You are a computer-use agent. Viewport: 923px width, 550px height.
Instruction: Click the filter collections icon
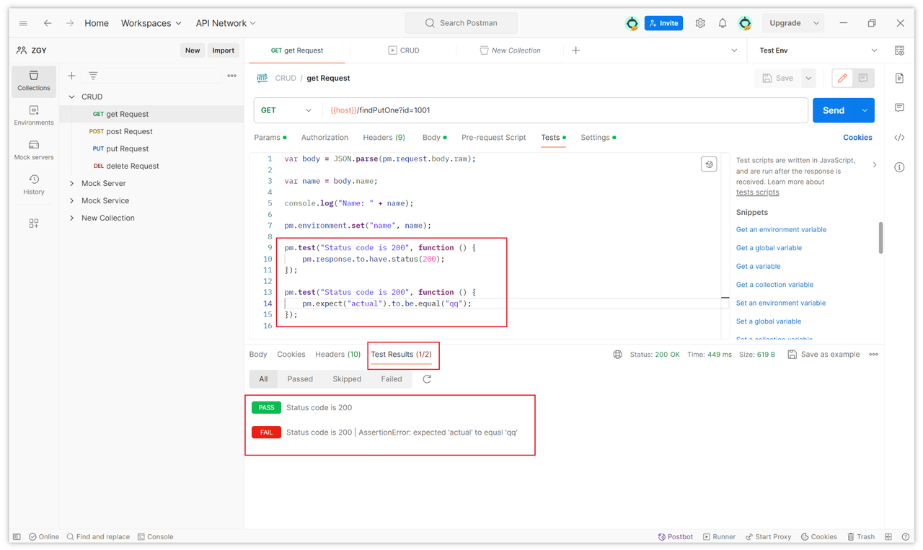(x=93, y=76)
